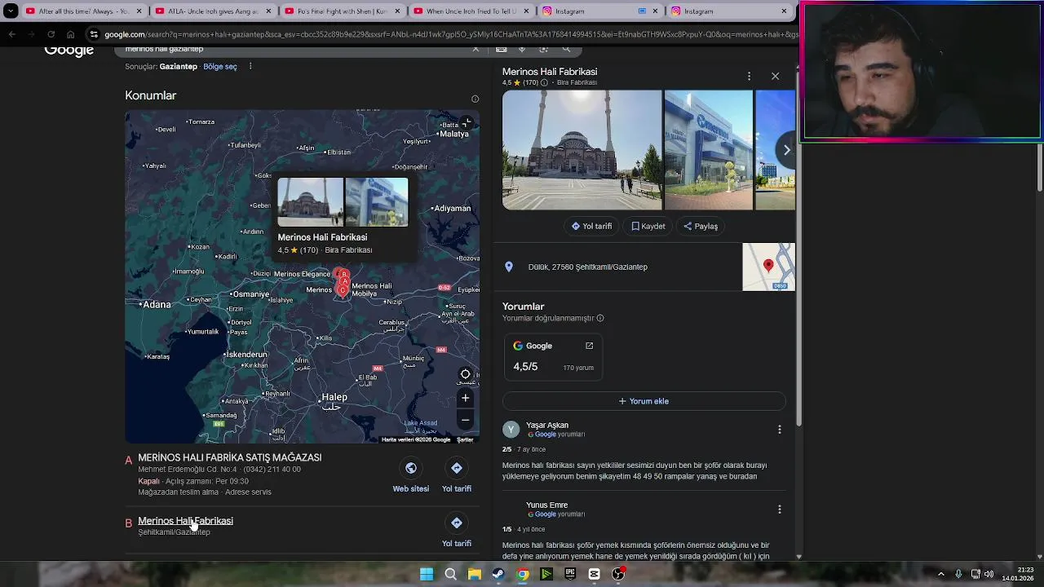Open Şartlar terms link on map

(x=465, y=439)
